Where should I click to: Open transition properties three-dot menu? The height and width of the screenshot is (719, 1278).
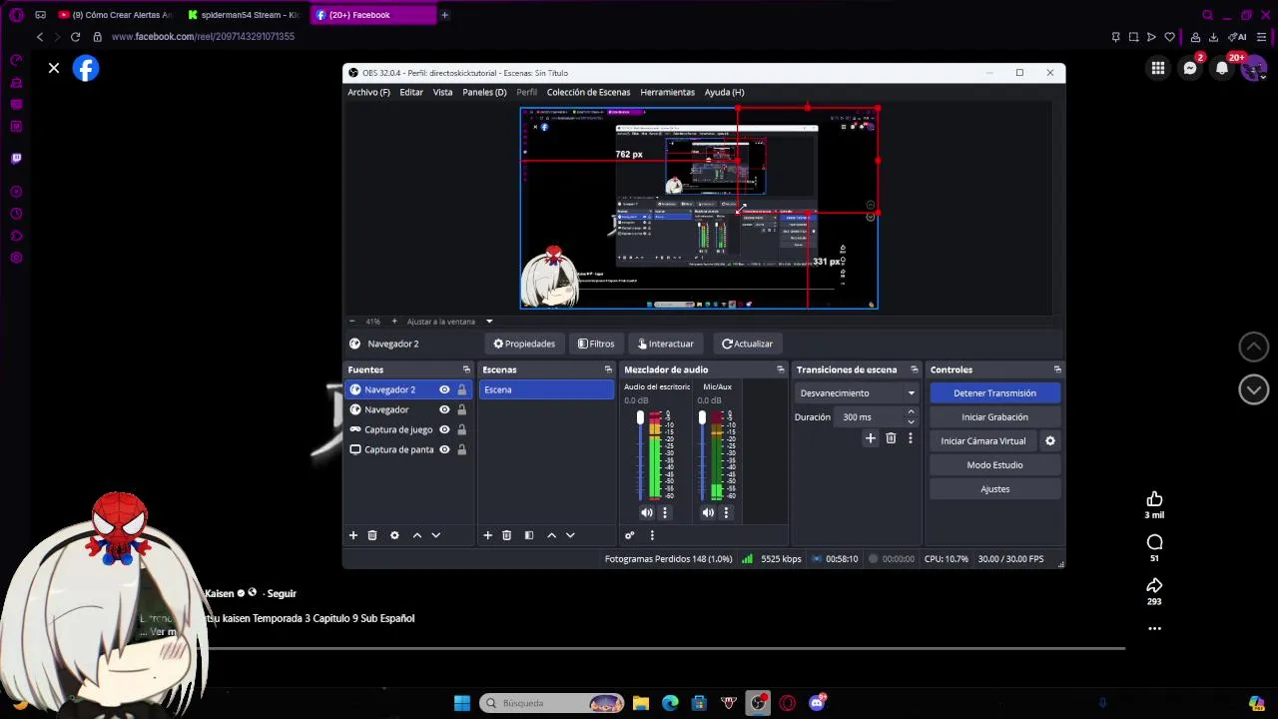(x=910, y=438)
